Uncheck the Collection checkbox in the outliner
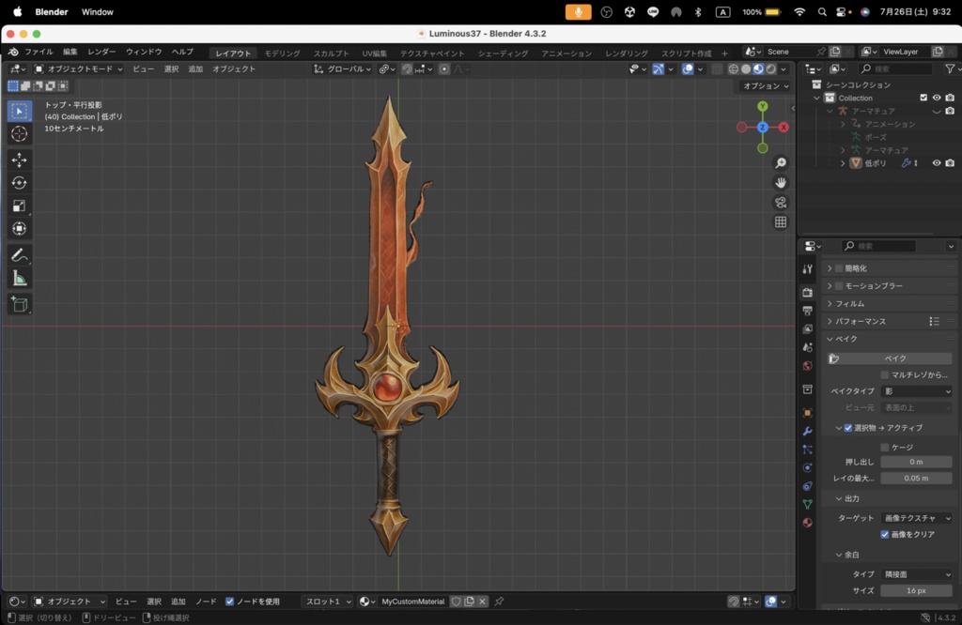The height and width of the screenshot is (625, 962). (923, 98)
